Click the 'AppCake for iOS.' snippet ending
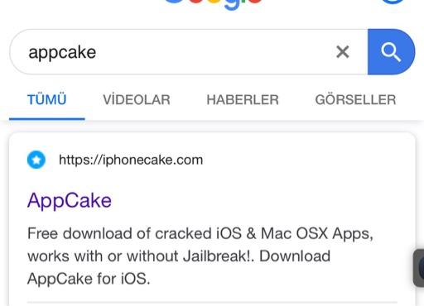424x306 pixels. click(89, 279)
